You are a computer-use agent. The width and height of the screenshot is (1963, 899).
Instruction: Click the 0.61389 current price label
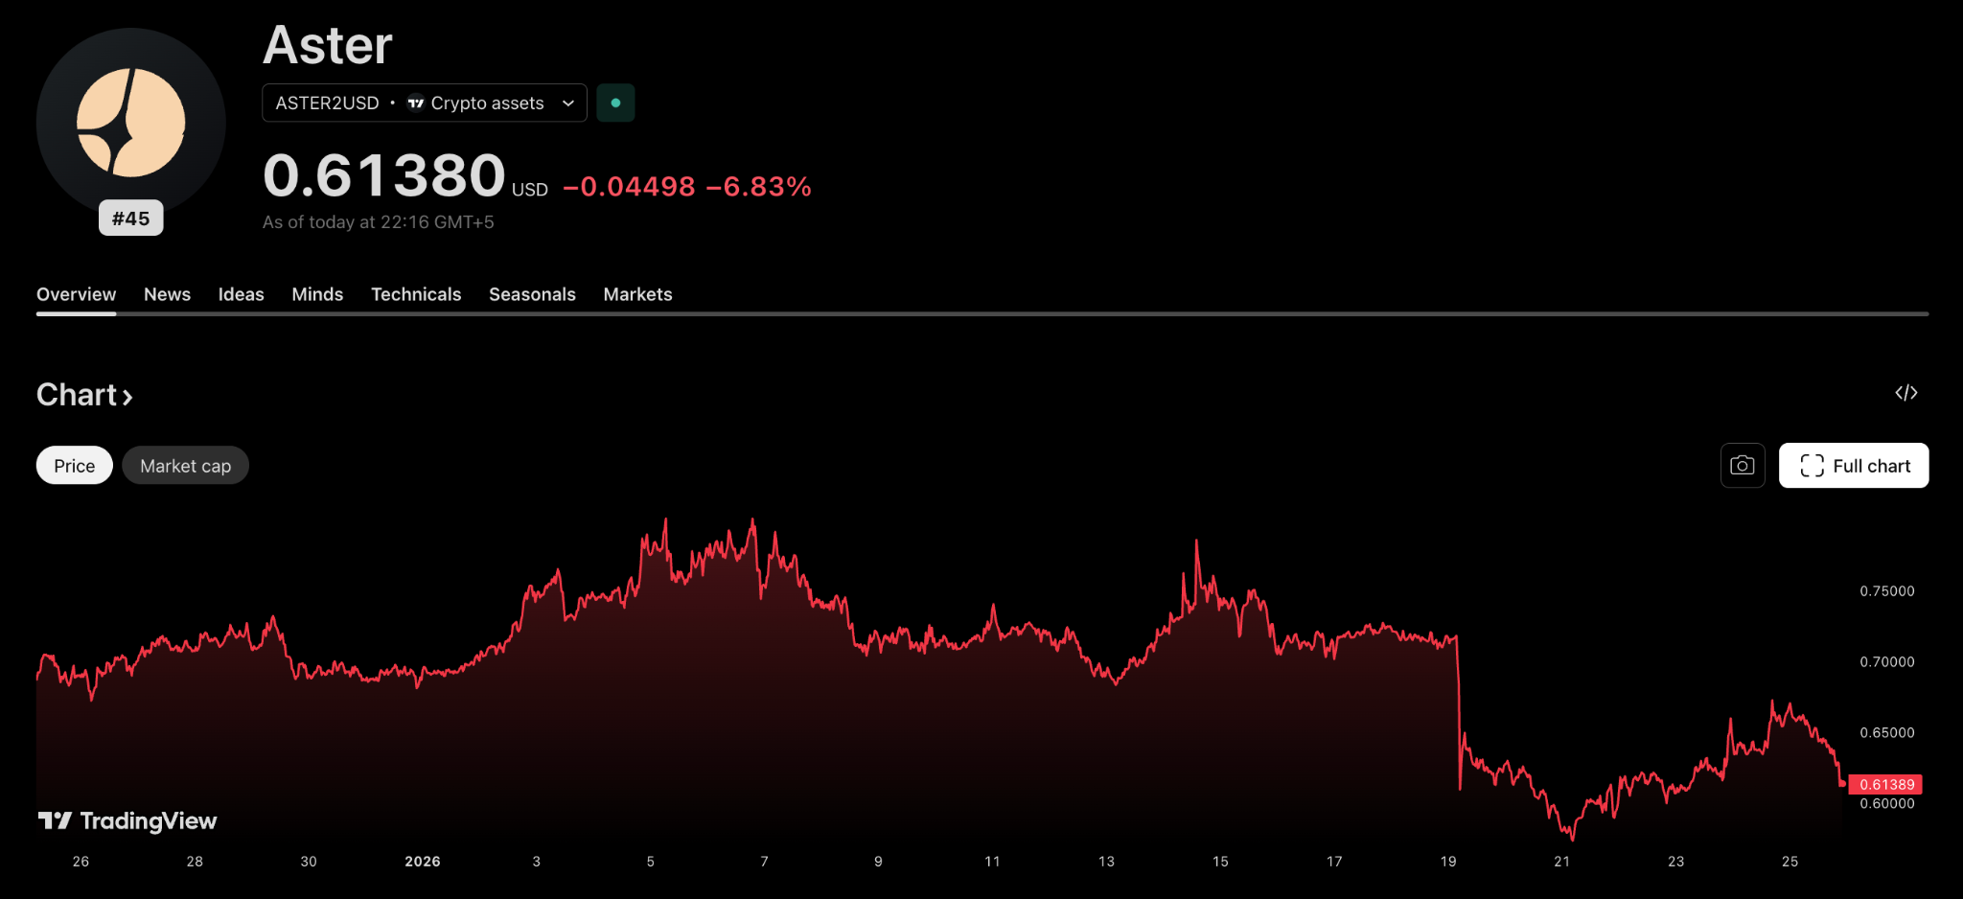(1886, 784)
